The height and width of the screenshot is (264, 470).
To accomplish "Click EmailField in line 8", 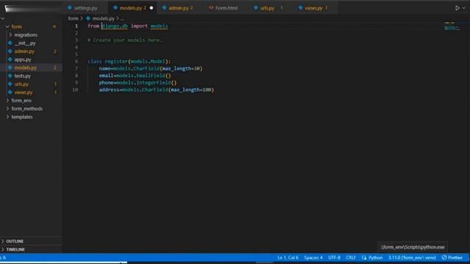I will 151,76.
